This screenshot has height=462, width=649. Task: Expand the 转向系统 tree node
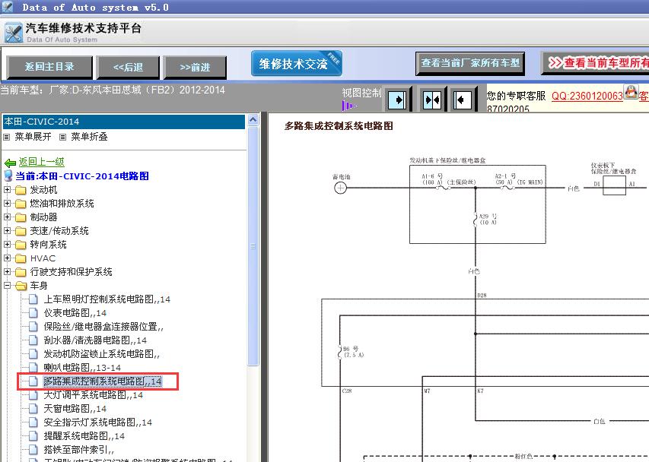[7, 244]
